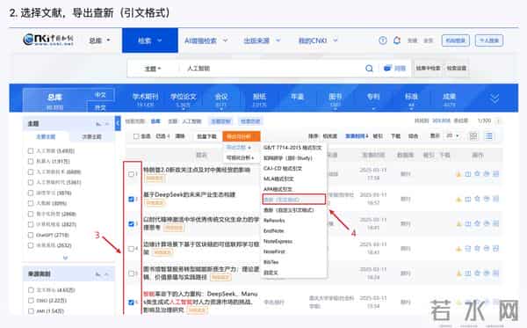Click star favorite icon for 特朗普2.0 row
527x328 pixels.
click(477, 174)
